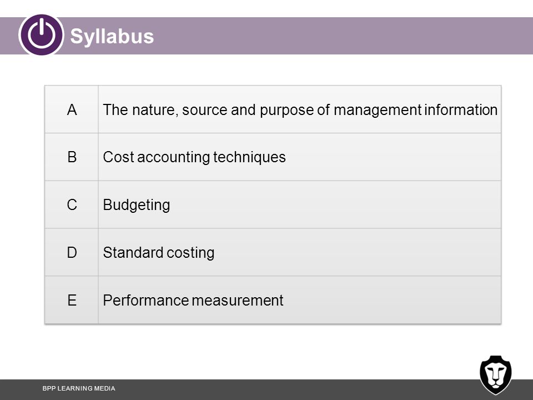Click the word 'management' in row A
Screen dimensions: 533x400
coord(378,111)
